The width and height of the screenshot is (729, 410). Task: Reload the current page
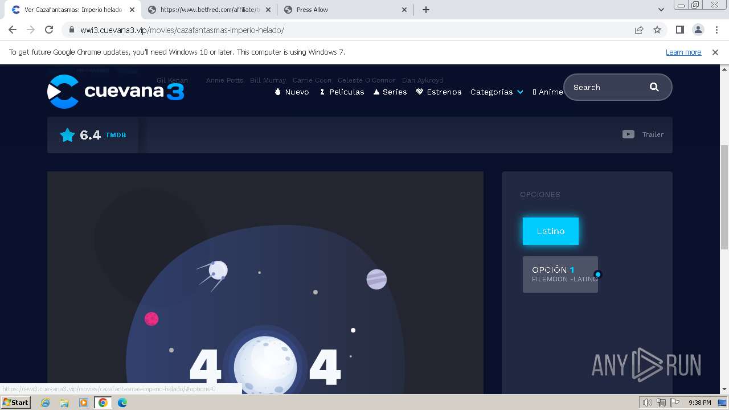pos(49,30)
